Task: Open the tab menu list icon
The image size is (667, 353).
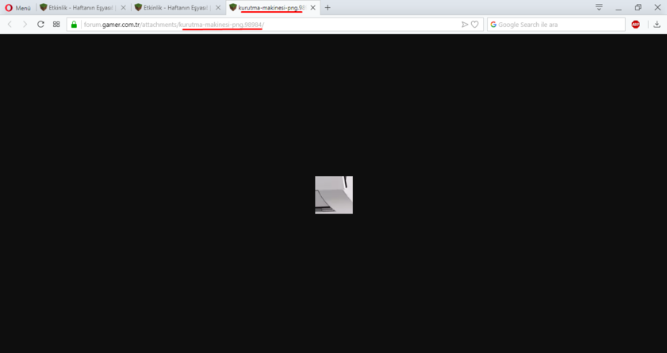Action: (x=599, y=7)
